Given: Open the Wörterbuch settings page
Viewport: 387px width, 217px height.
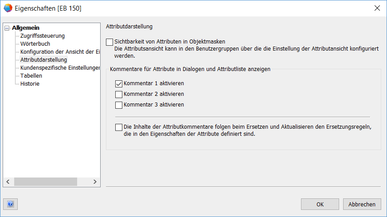Looking at the screenshot, I should coord(35,44).
